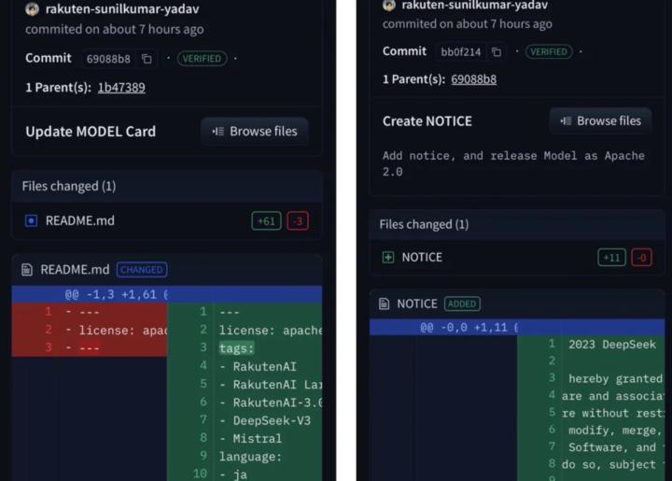Open parent commit 1b47389

point(121,88)
